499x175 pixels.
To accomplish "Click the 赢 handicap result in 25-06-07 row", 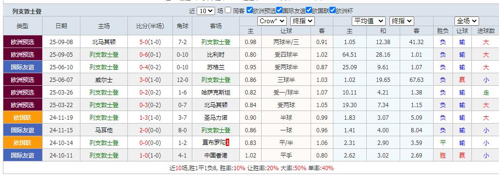I will coord(462,80).
